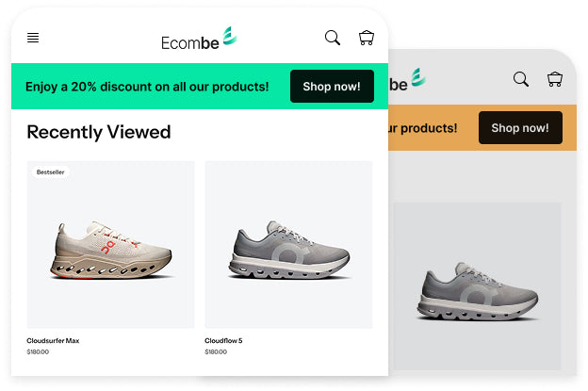The width and height of the screenshot is (588, 391).
Task: View the gray shoe image on the background card
Action: [x=477, y=292]
